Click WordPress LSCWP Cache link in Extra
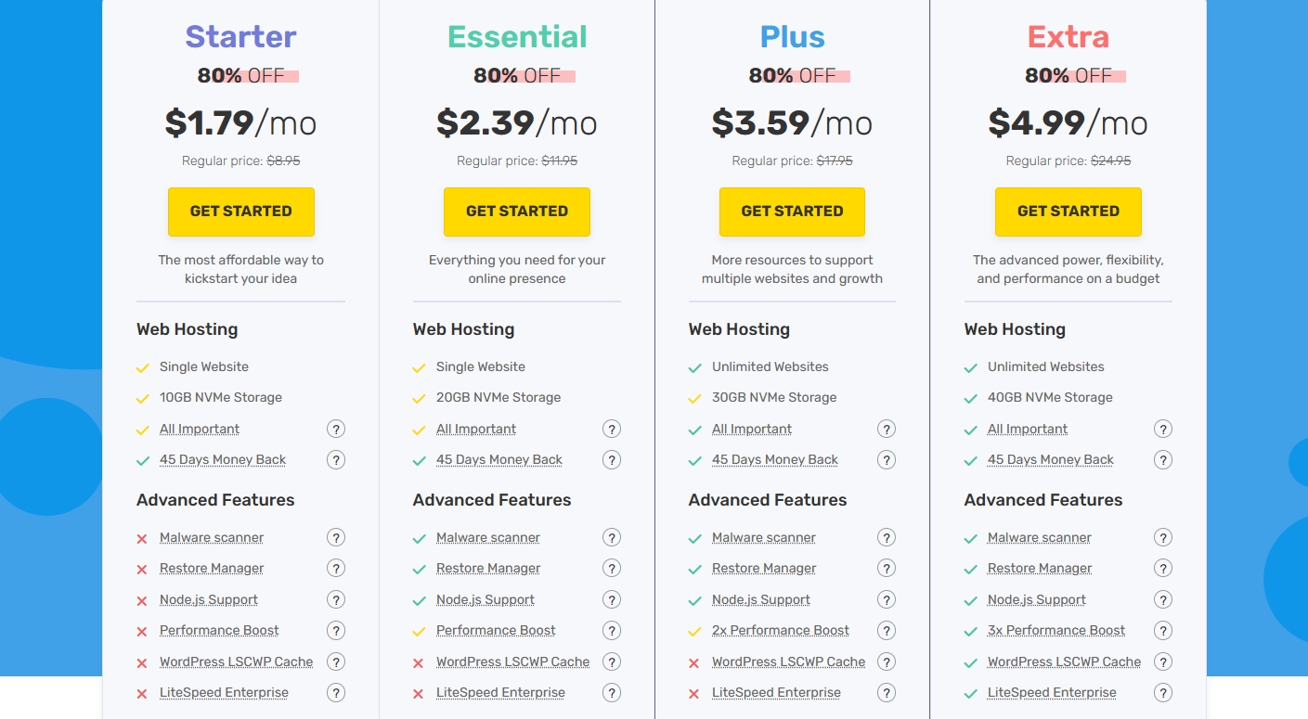This screenshot has width=1308, height=719. pyautogui.click(x=1064, y=661)
